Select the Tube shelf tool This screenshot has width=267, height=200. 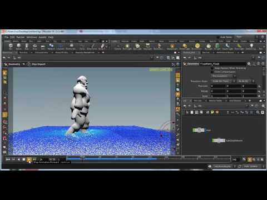[x=27, y=46]
